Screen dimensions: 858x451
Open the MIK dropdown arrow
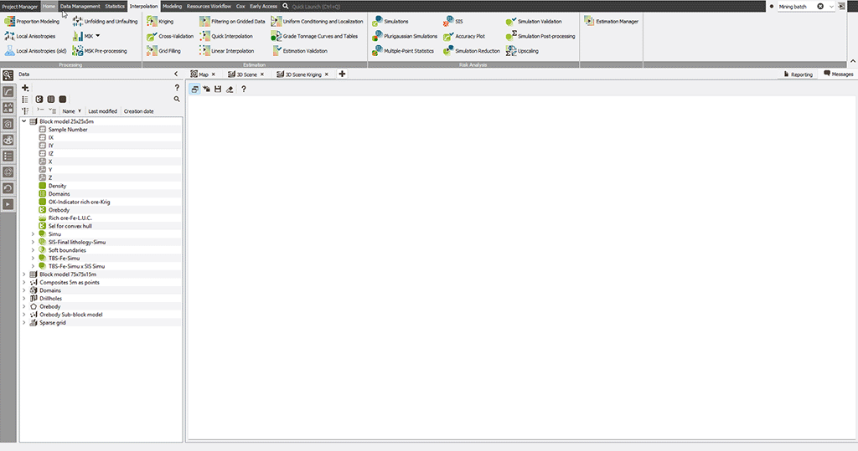(x=98, y=36)
